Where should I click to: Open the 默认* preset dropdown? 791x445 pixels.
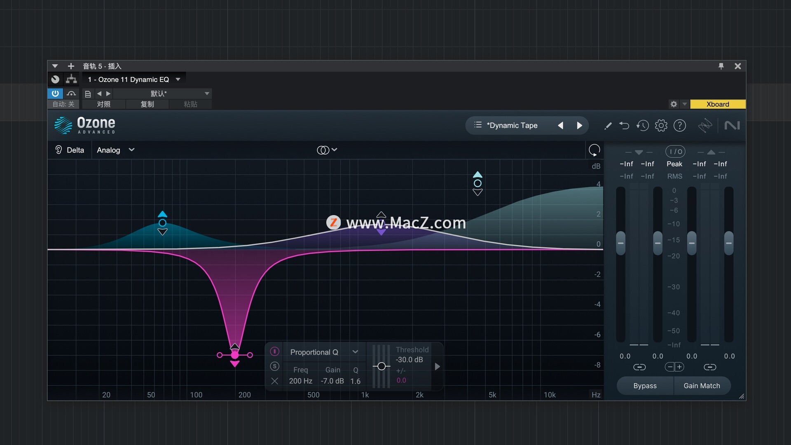(162, 94)
